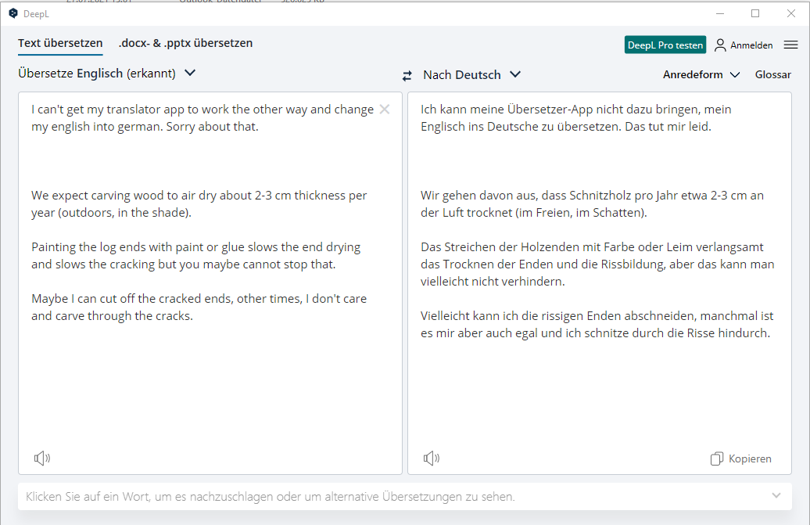
Task: Switch to .docx- & .pptx übersetzen tab
Action: [x=185, y=43]
